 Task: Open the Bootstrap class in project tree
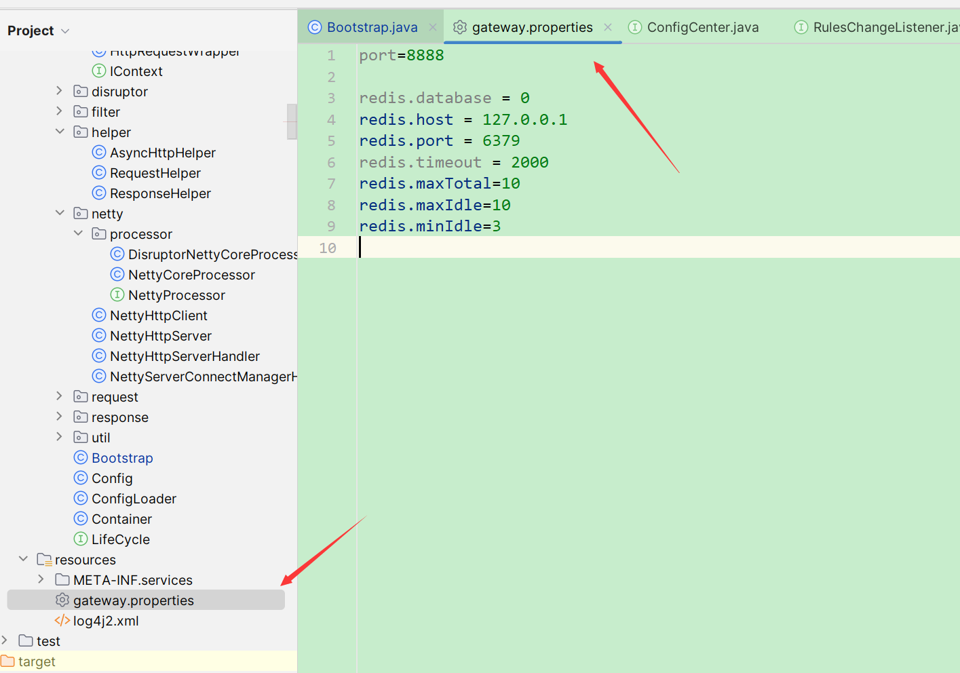tap(122, 458)
